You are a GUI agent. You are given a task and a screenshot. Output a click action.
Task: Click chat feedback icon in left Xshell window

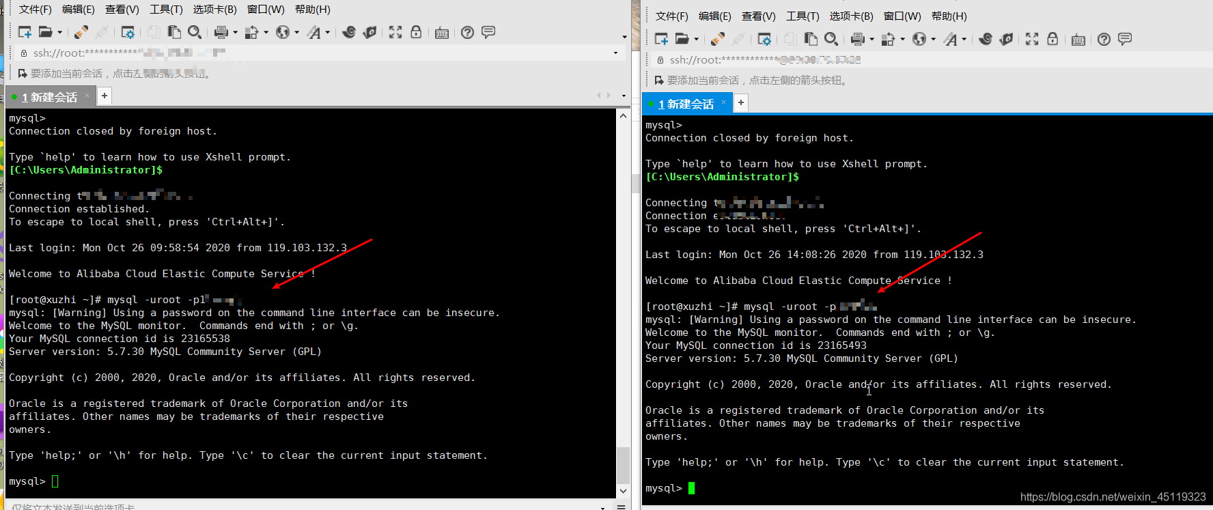click(x=488, y=32)
